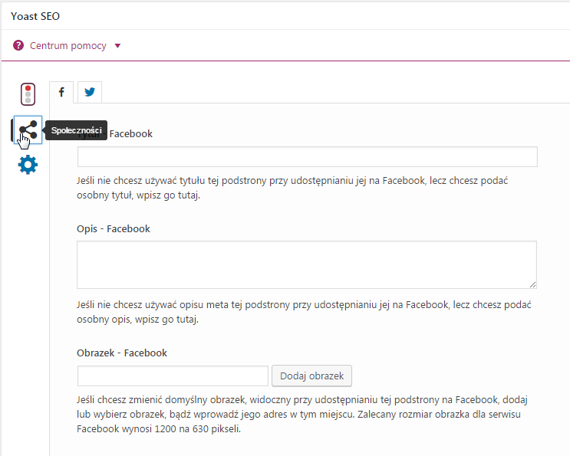Open the Centrum pomocy help link
Viewport: 570px width, 456px height.
tap(68, 46)
